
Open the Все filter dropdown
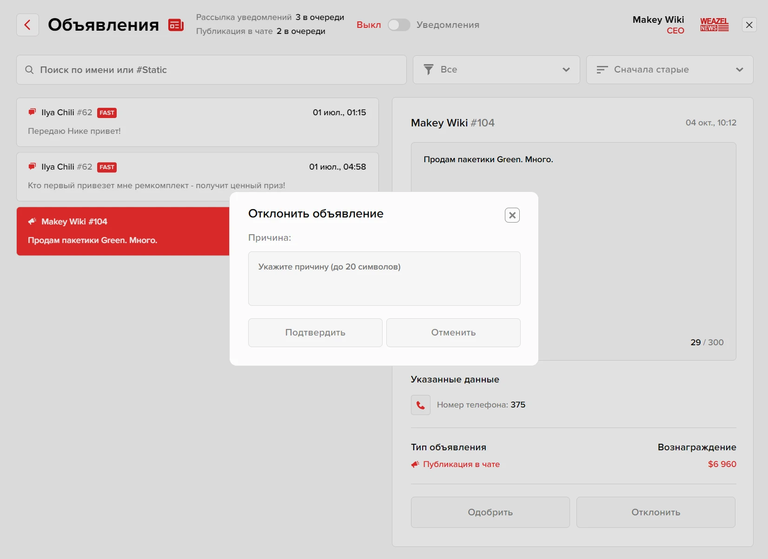[496, 70]
